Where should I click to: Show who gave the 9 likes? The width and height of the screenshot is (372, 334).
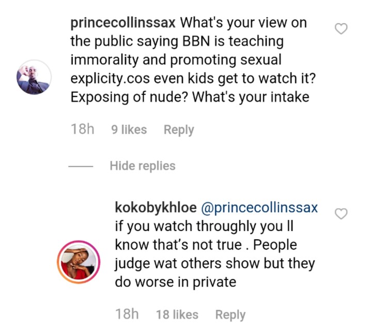click(129, 130)
